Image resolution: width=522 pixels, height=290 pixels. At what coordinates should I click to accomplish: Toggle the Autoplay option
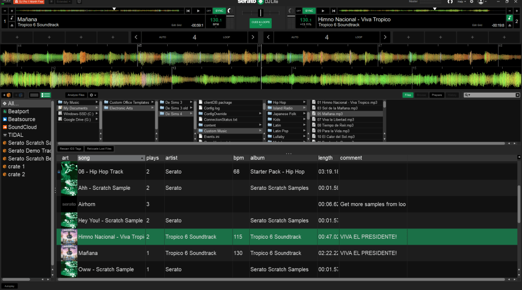(x=10, y=286)
